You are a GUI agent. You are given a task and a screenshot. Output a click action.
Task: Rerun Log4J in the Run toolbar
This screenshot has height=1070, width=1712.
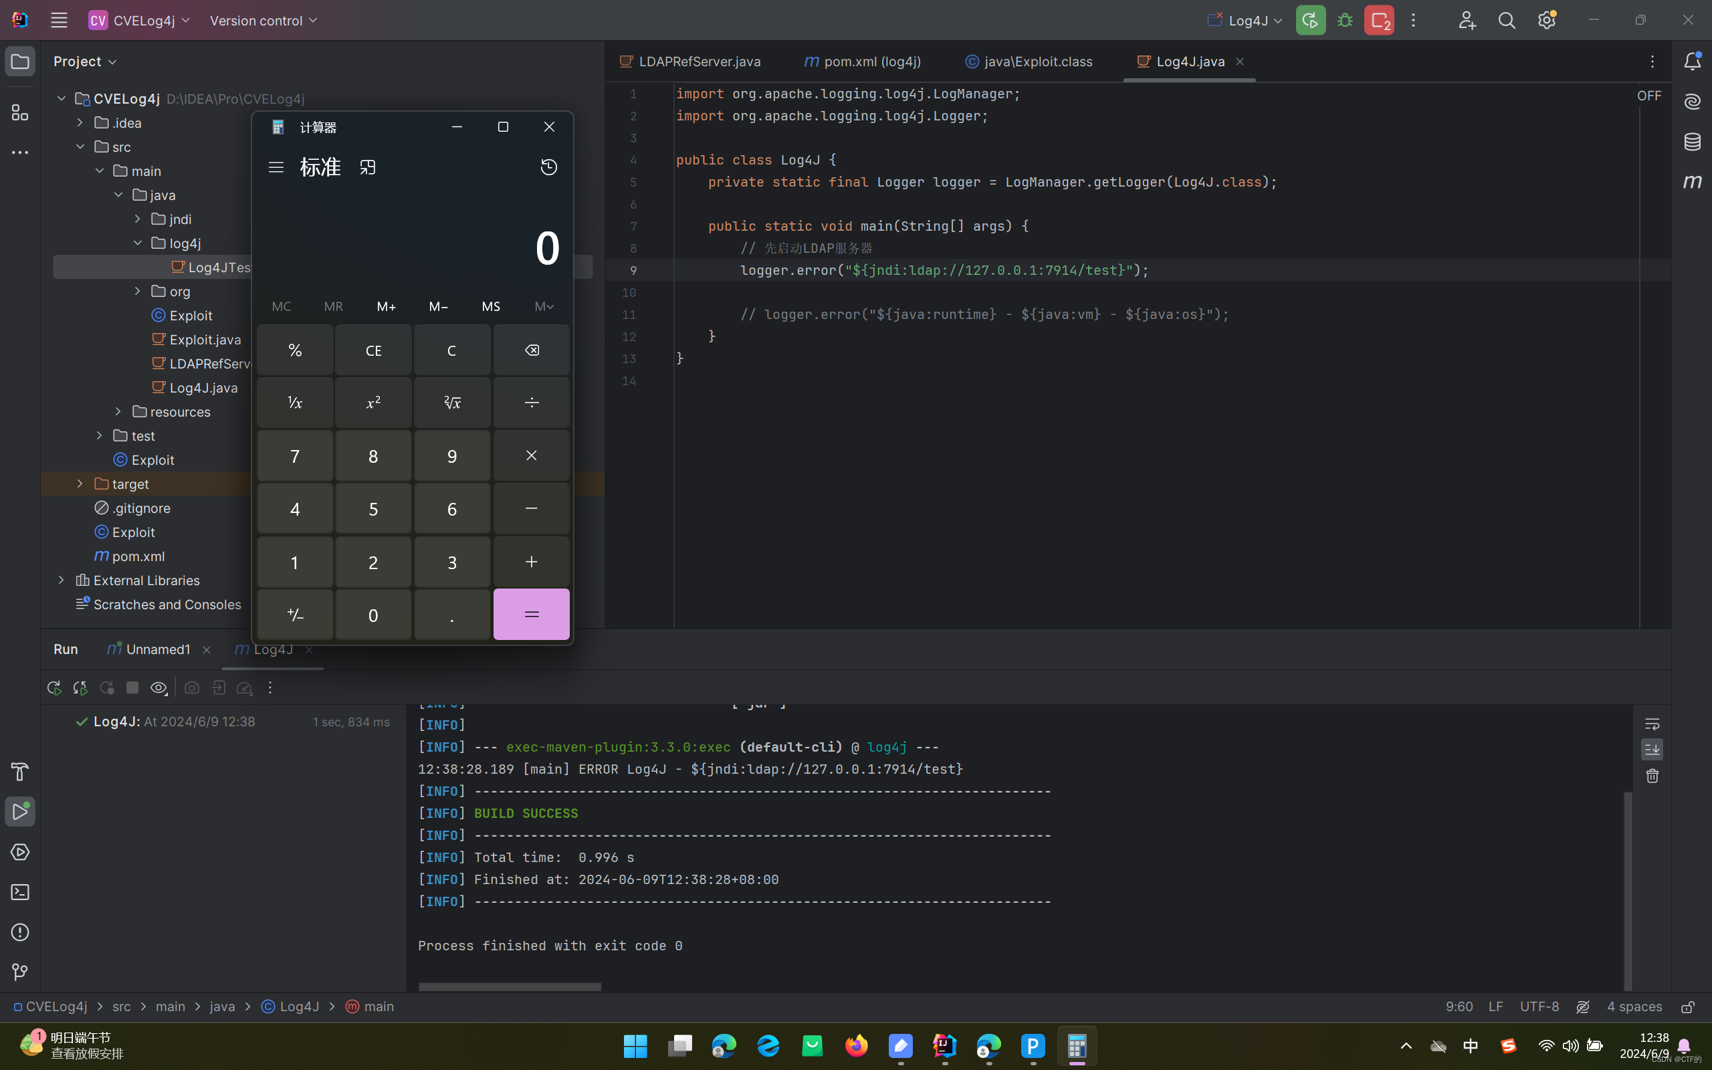tap(53, 688)
